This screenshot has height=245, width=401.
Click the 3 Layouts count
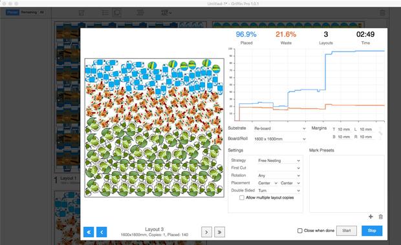(326, 34)
